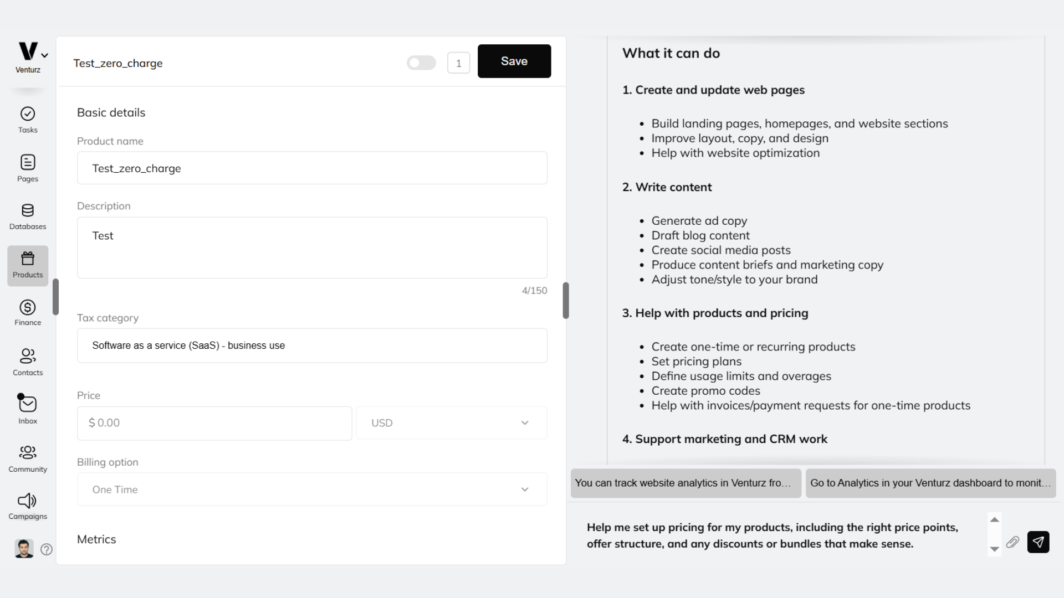Viewport: 1064px width, 598px height.
Task: Open the Contacts section
Action: (27, 361)
